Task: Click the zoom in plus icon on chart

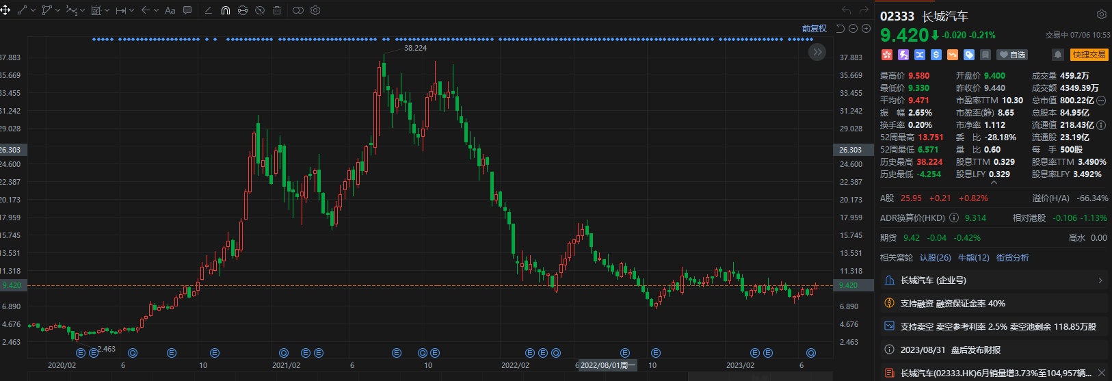Action: pos(866,29)
